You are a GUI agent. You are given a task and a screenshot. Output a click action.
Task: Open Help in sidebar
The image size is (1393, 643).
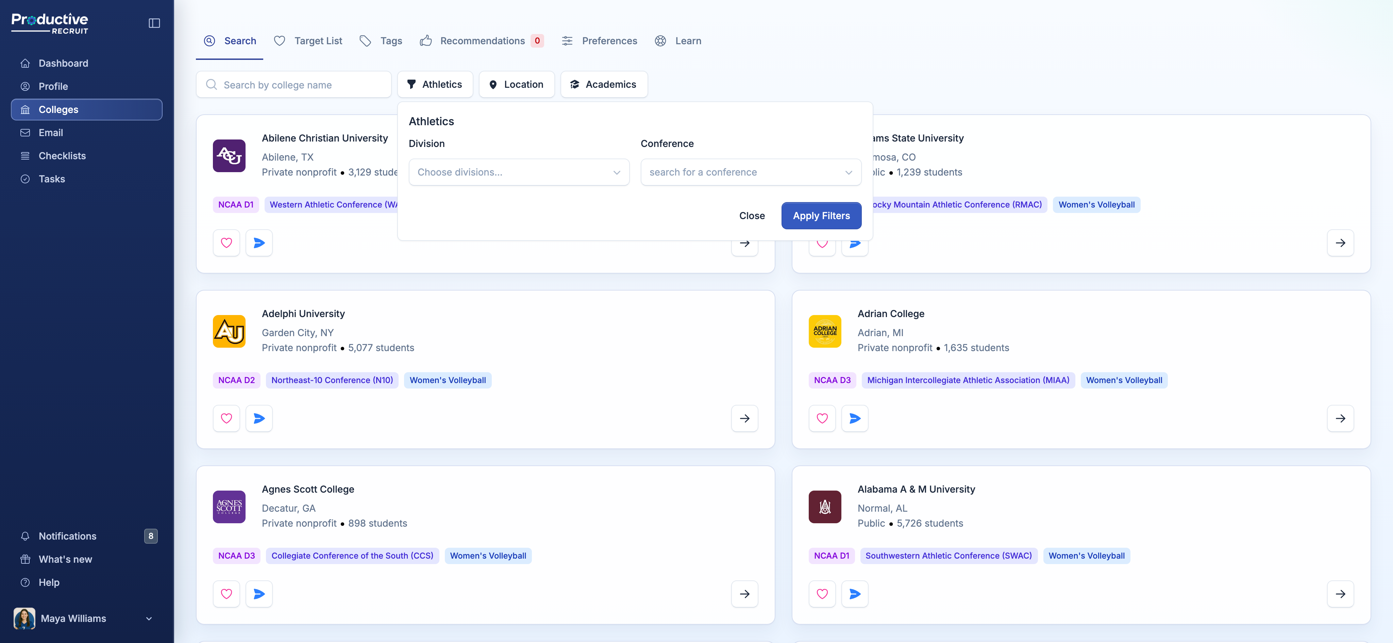(x=86, y=582)
